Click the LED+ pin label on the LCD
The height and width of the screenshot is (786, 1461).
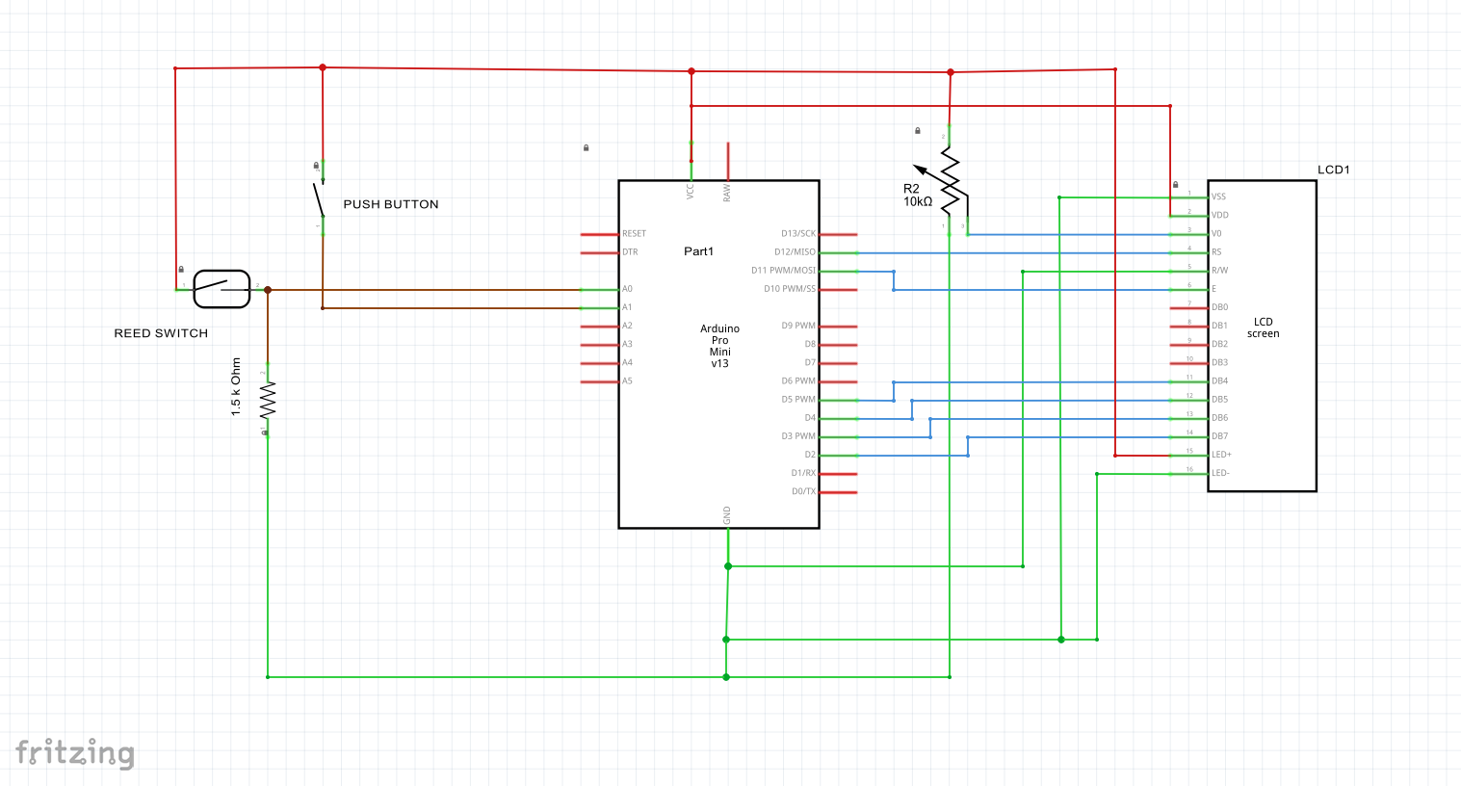[1221, 455]
